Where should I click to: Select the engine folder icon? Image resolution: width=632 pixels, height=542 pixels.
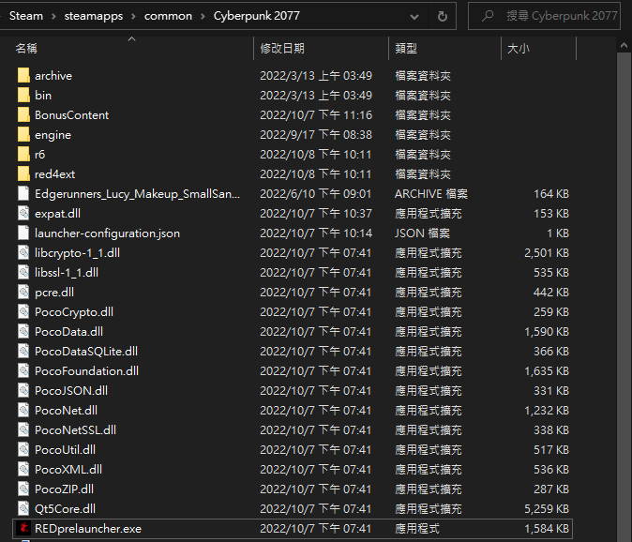click(x=23, y=135)
